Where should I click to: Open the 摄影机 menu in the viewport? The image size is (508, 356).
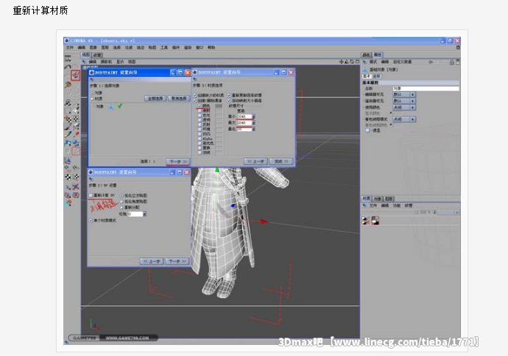tap(106, 62)
